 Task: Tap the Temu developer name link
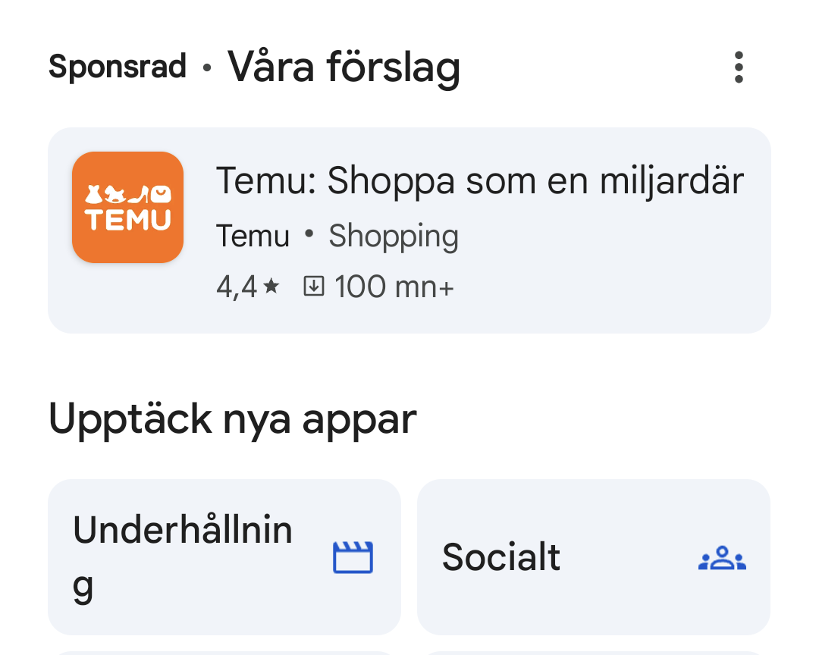253,236
